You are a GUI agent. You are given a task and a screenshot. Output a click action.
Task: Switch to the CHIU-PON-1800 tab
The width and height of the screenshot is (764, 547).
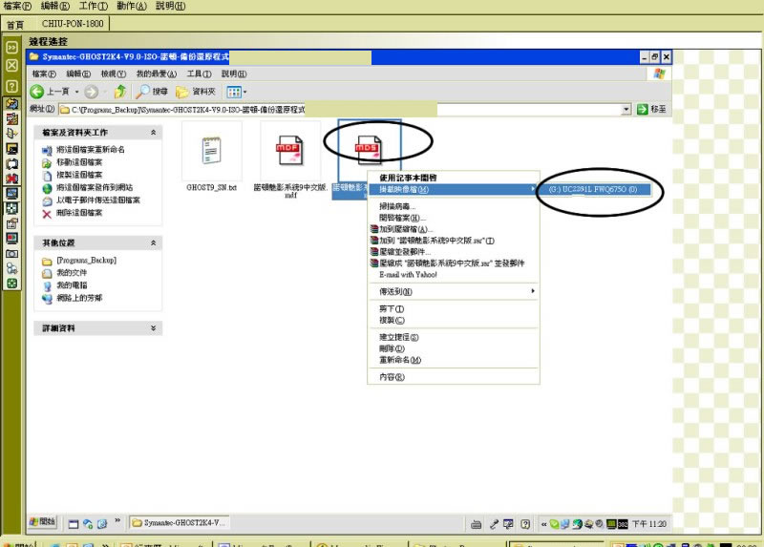click(x=73, y=23)
